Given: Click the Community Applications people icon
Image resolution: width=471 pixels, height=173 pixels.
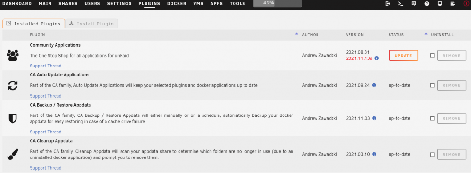Looking at the screenshot, I should (x=13, y=55).
